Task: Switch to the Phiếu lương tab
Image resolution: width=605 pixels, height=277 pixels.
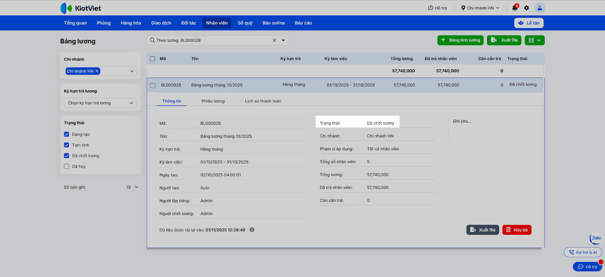Action: click(213, 101)
